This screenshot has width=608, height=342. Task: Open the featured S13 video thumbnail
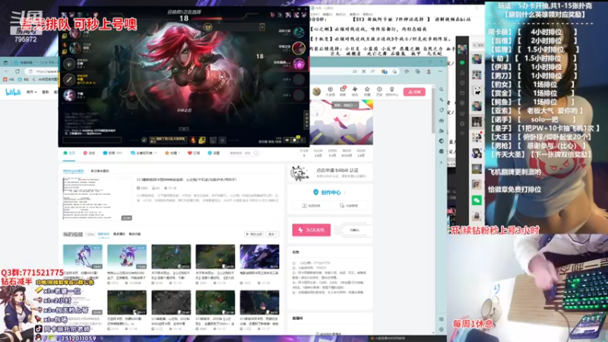click(x=98, y=199)
